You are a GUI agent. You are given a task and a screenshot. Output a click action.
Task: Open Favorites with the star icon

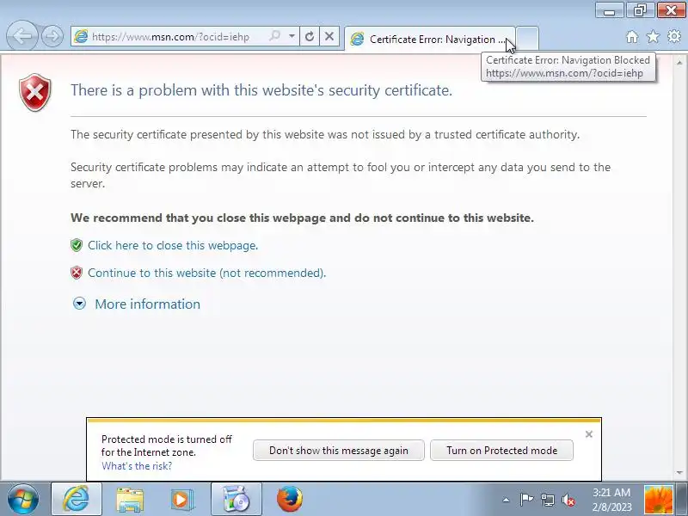pyautogui.click(x=653, y=37)
